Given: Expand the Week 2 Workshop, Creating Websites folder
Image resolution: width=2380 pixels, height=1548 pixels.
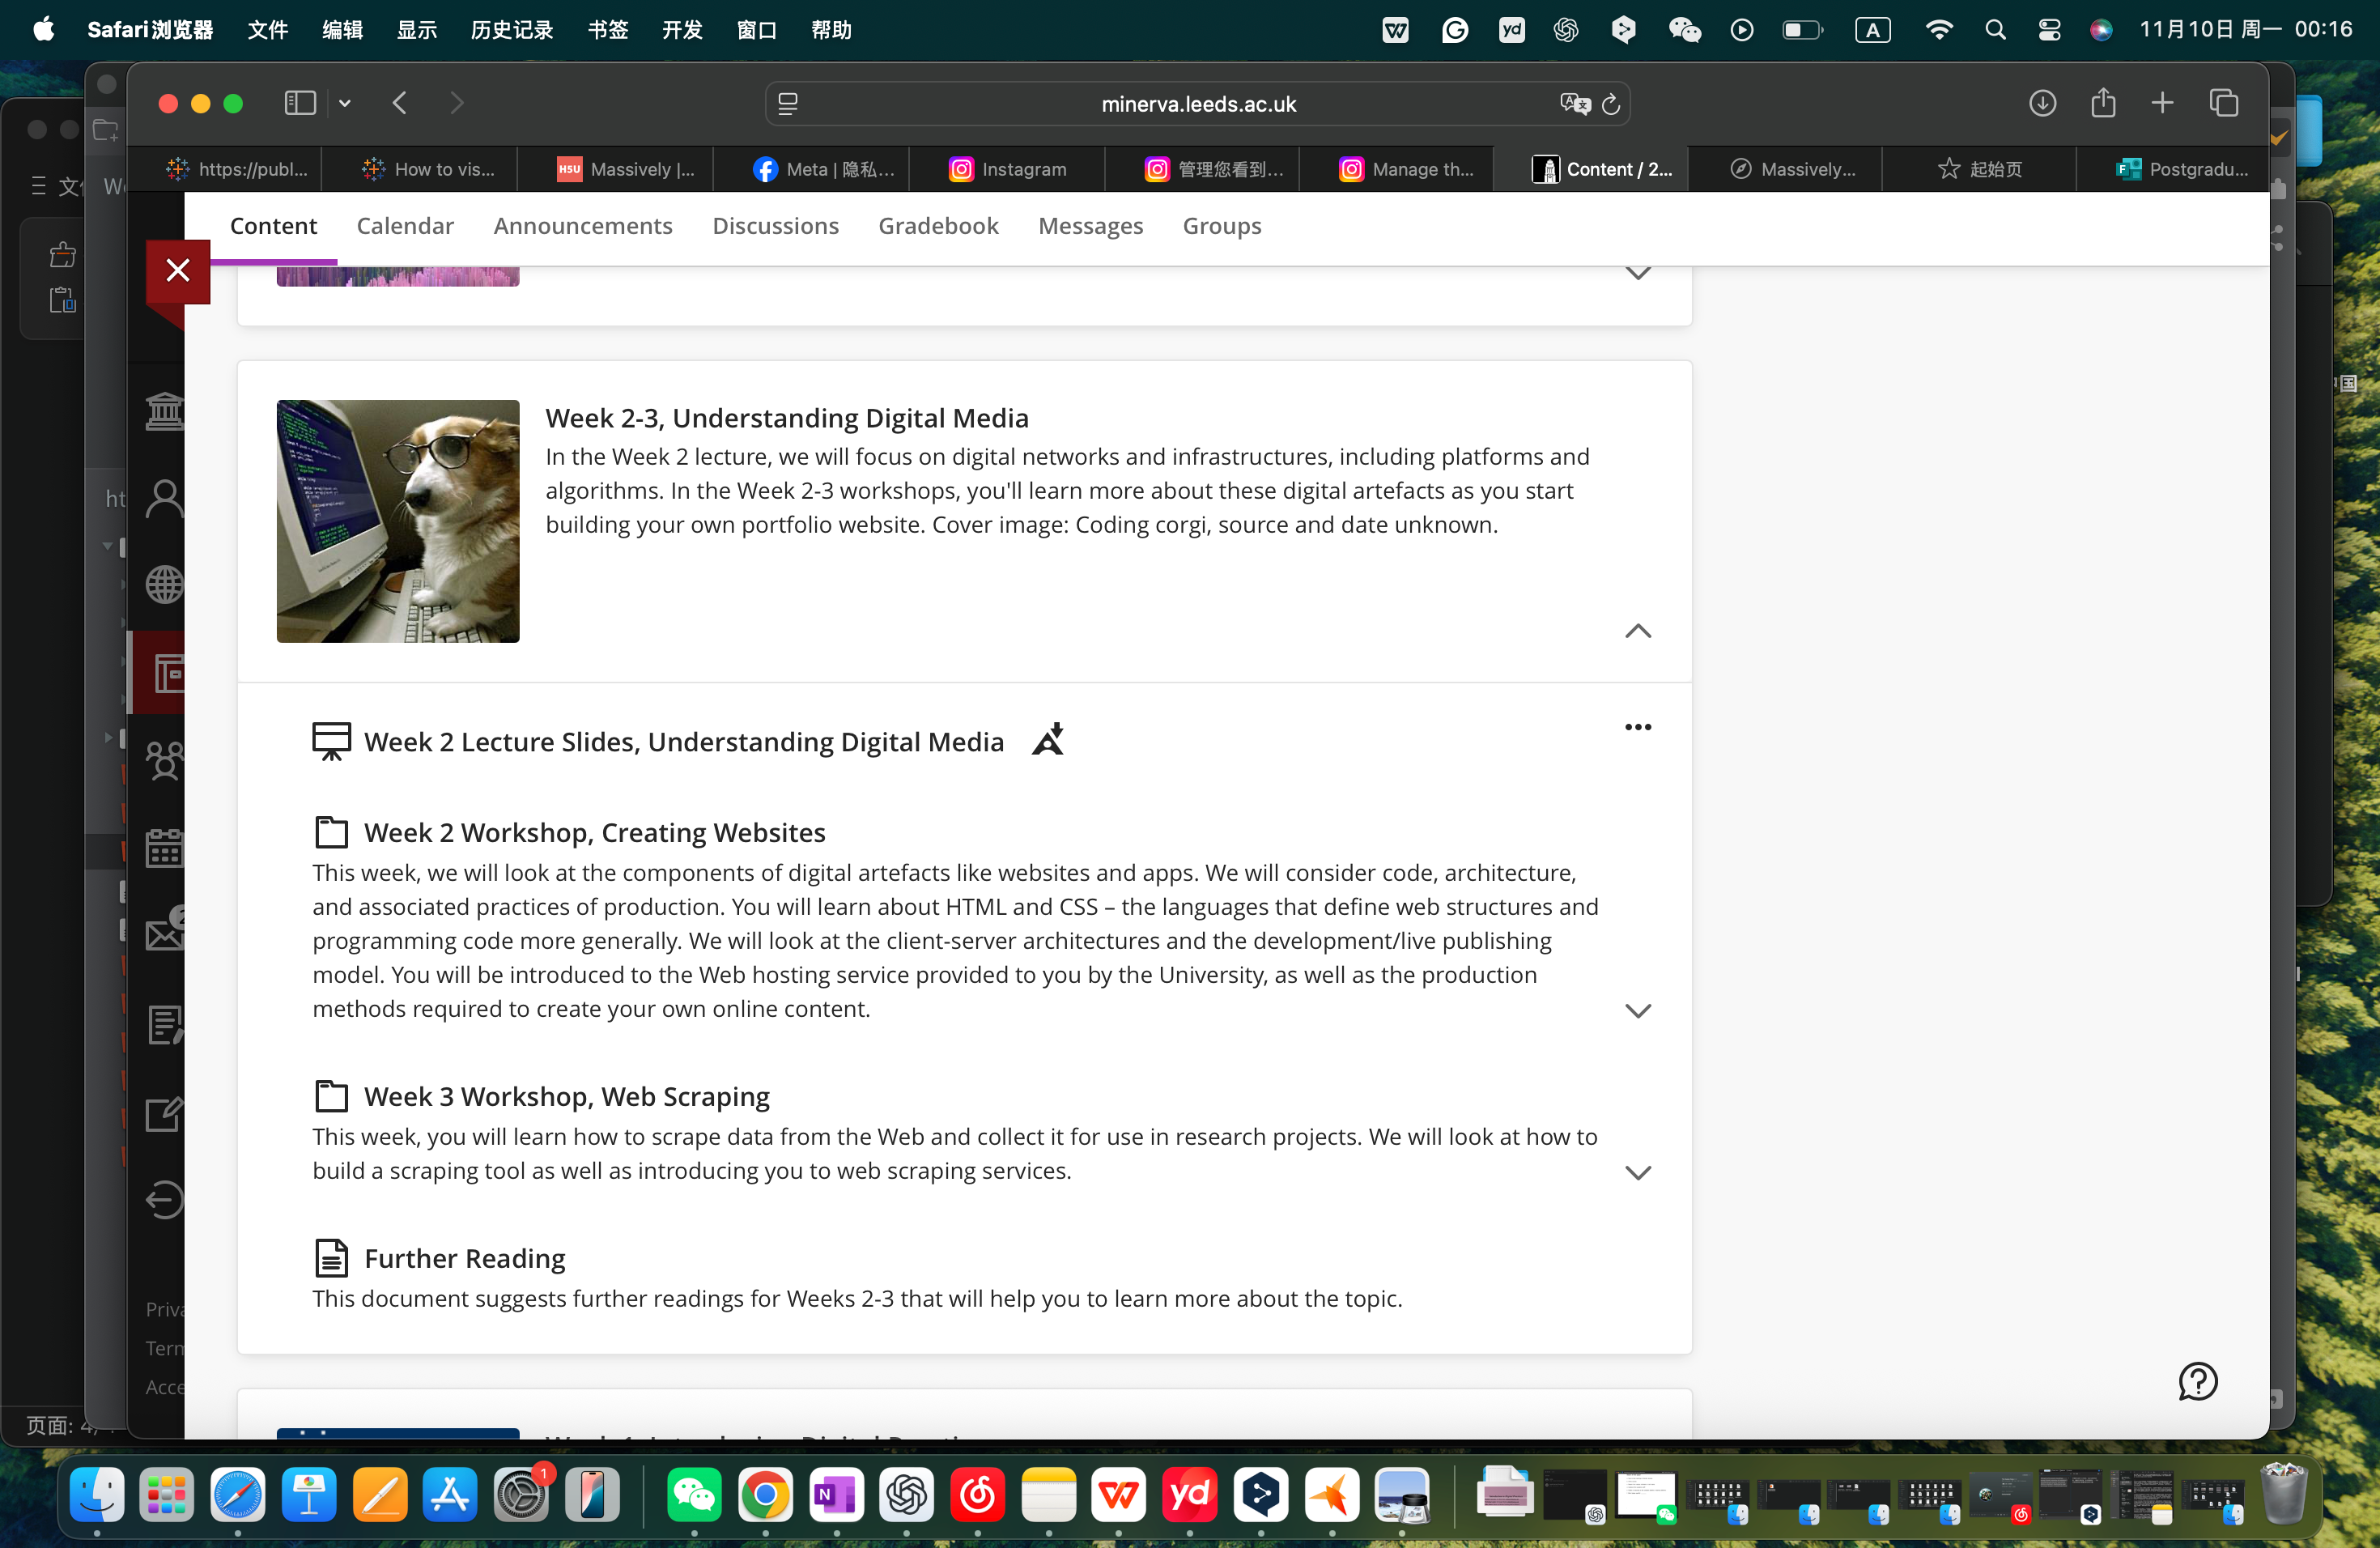Looking at the screenshot, I should (x=1637, y=1010).
